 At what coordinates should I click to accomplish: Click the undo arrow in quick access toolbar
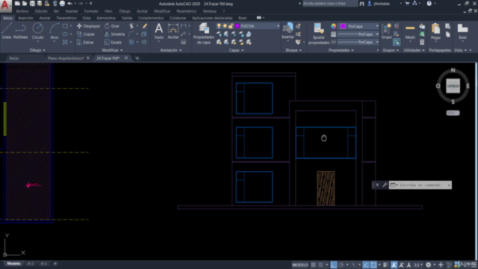(69, 3)
